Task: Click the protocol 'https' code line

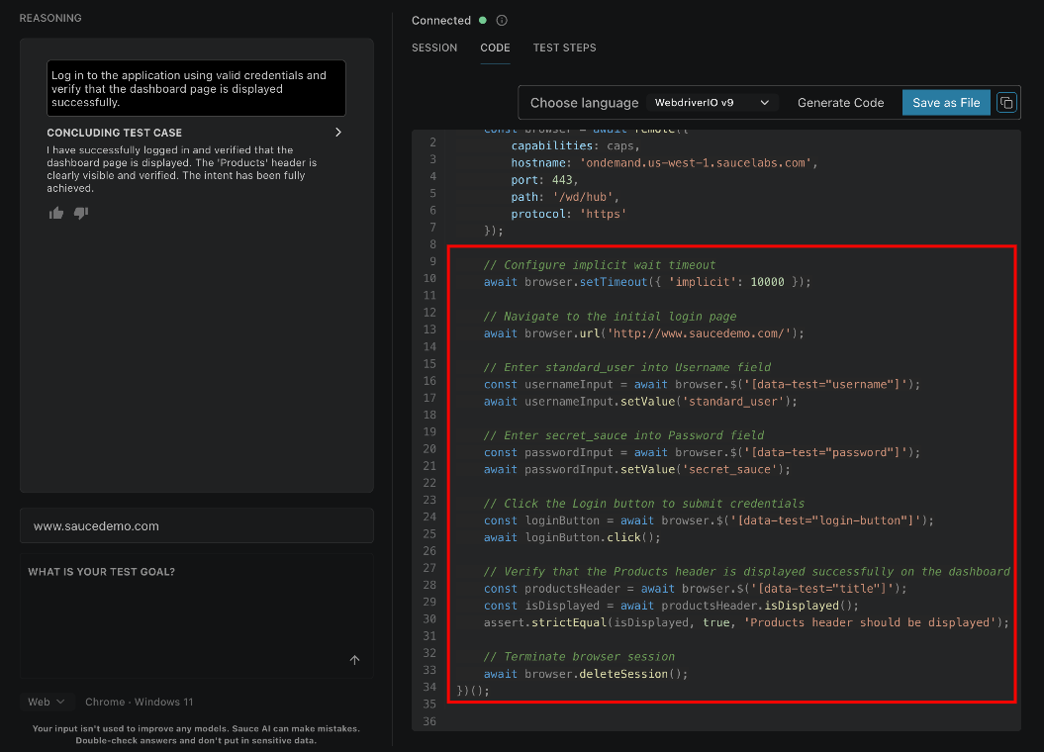Action: (x=569, y=214)
